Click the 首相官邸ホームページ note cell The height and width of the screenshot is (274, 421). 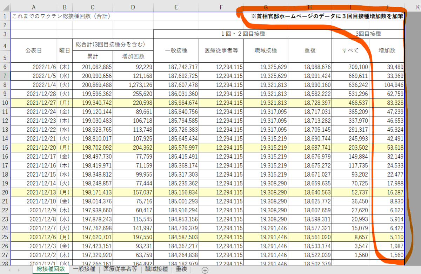click(327, 16)
